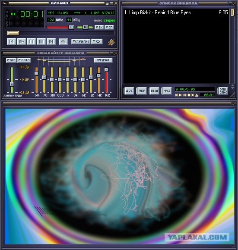Open the ДОБ add menu in playlist
The image size is (238, 250).
tap(129, 91)
